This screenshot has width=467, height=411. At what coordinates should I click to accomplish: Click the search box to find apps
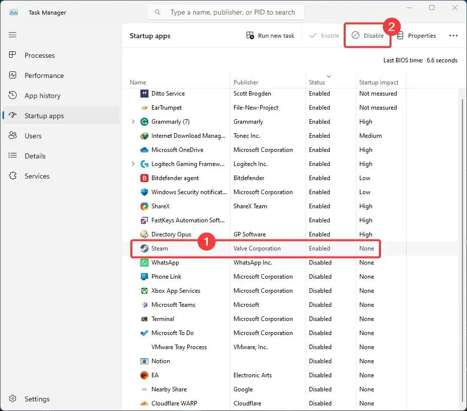pos(226,12)
